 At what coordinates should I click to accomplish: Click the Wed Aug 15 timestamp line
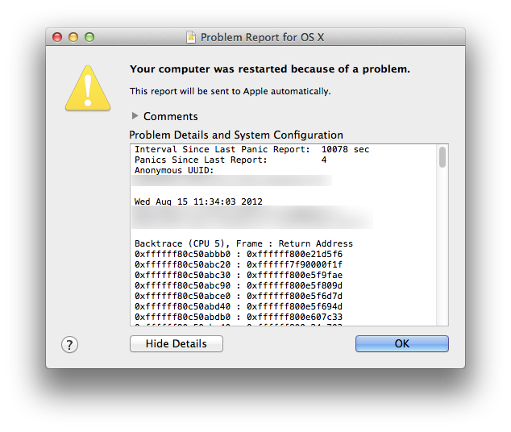[x=198, y=201]
